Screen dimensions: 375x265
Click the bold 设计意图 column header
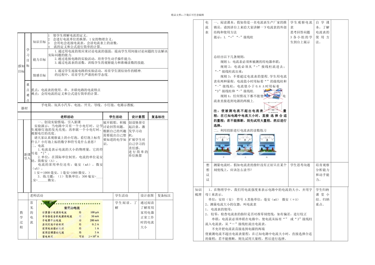(138, 117)
